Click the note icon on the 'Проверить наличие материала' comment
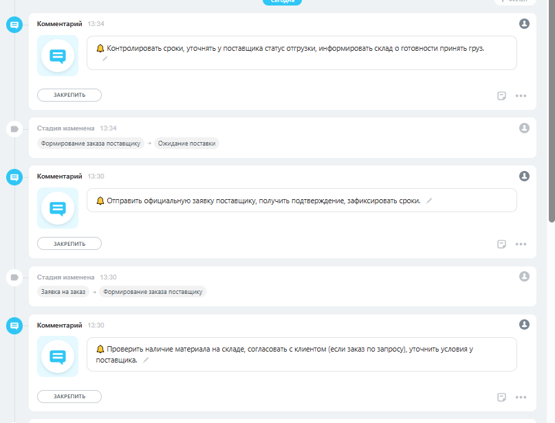The height and width of the screenshot is (423, 555). point(502,397)
